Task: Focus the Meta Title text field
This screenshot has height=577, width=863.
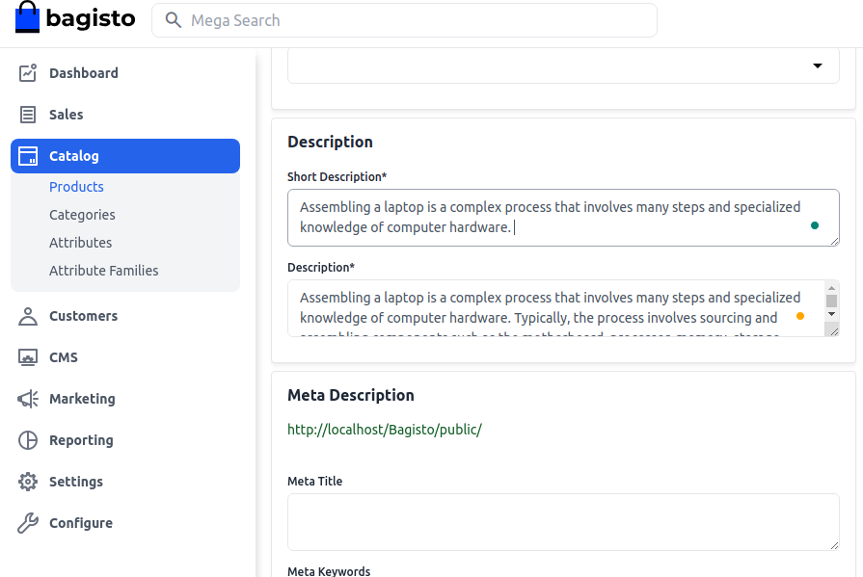Action: [x=563, y=521]
